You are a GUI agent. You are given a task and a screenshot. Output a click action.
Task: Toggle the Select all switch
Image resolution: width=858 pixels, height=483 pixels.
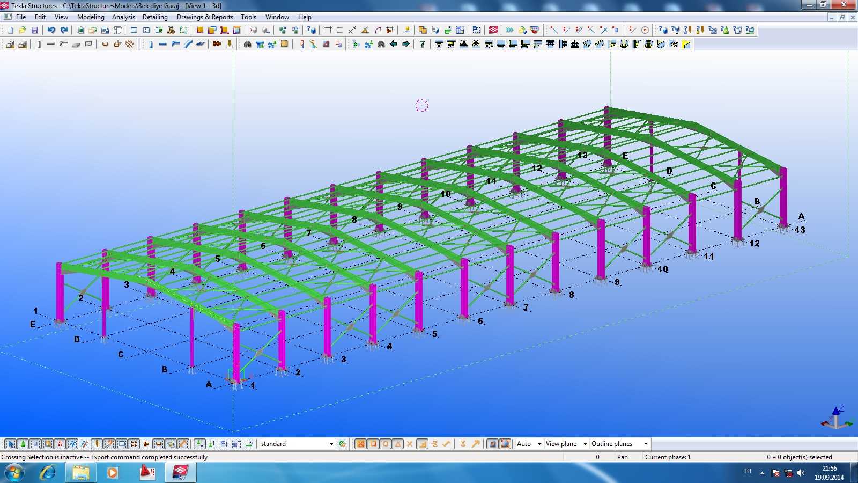click(x=10, y=444)
